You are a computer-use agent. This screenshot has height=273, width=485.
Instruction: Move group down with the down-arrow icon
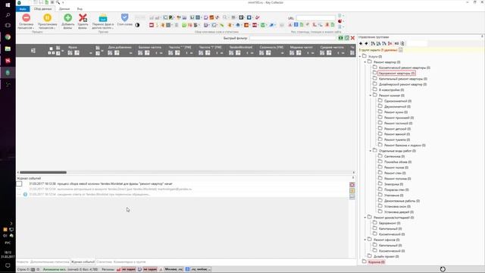[367, 44]
